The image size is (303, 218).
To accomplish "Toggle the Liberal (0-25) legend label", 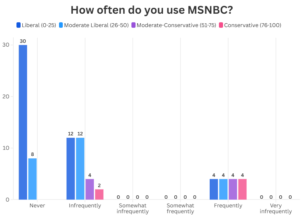I will click(x=39, y=25).
